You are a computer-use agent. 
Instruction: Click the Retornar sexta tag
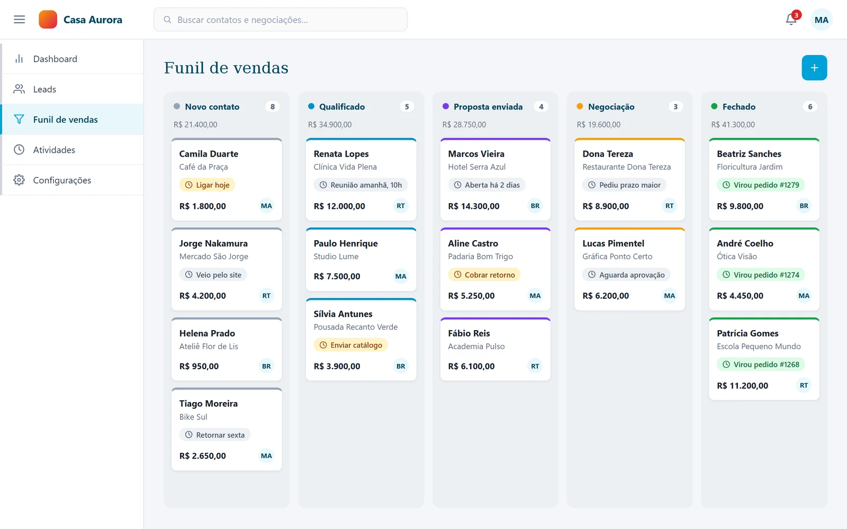tap(215, 435)
